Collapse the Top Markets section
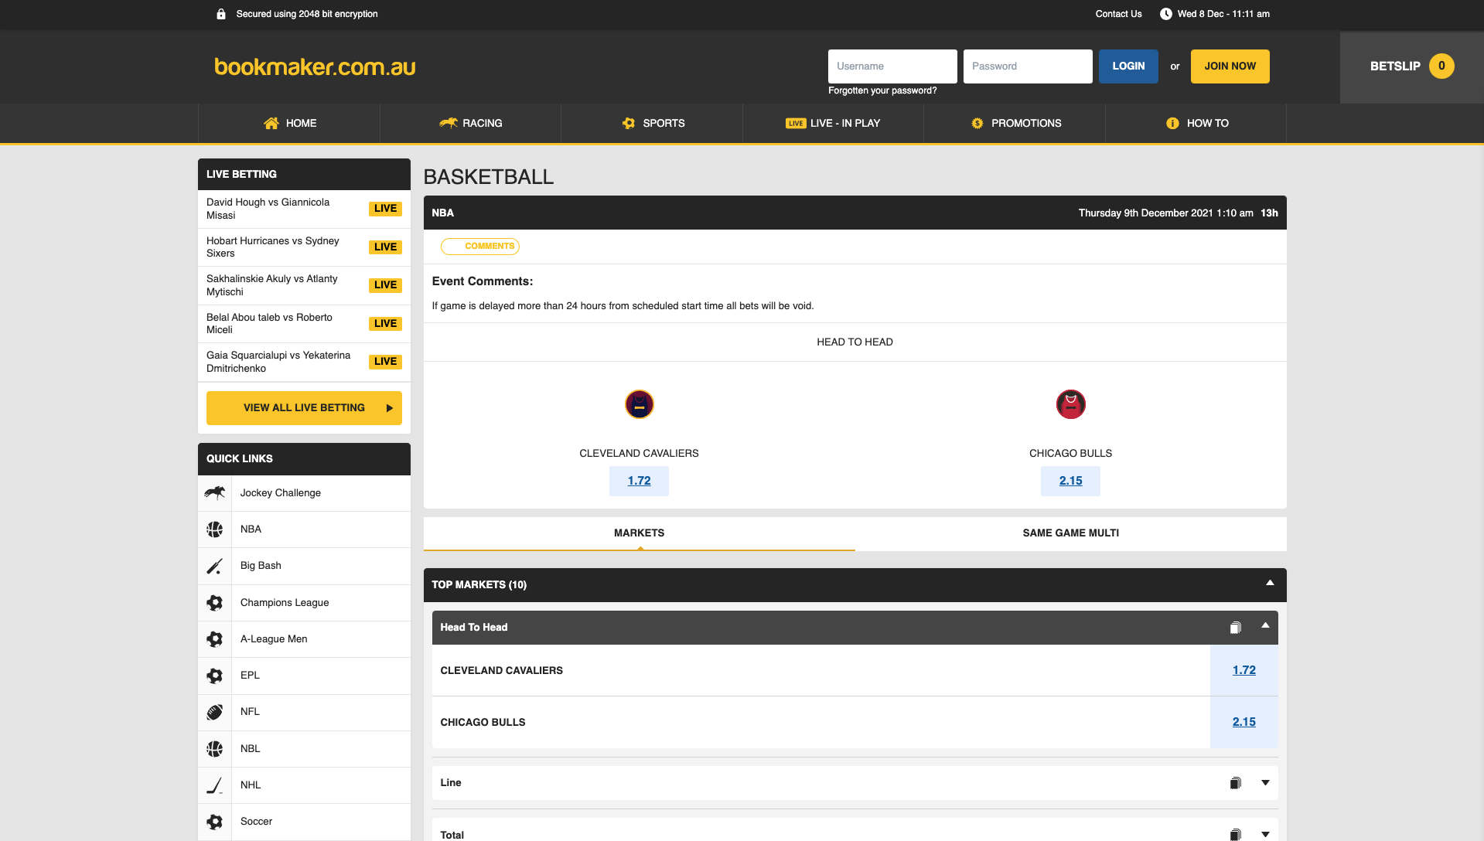 tap(1270, 584)
